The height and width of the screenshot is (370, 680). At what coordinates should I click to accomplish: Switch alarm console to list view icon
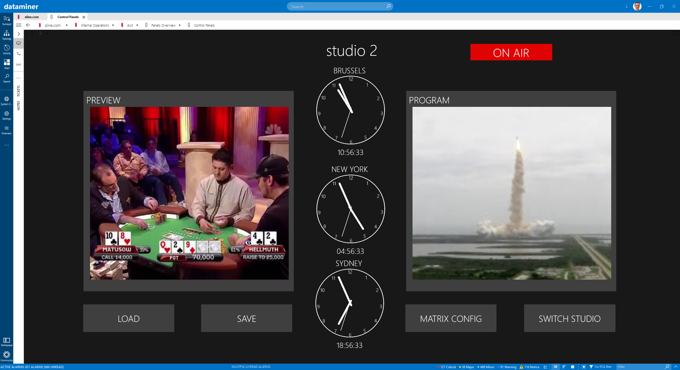(x=555, y=367)
